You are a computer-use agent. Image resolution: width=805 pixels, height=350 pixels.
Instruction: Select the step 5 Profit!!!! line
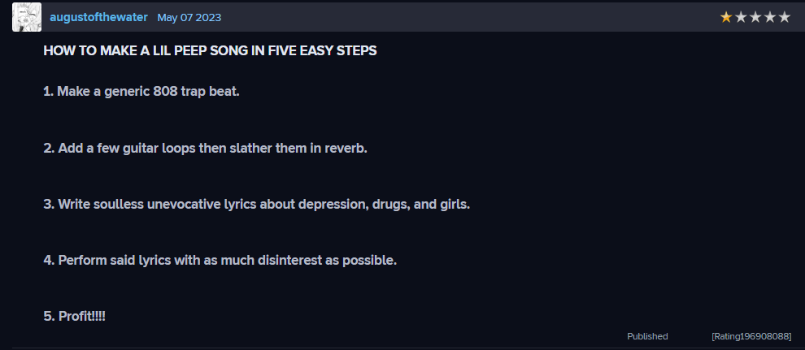(75, 316)
